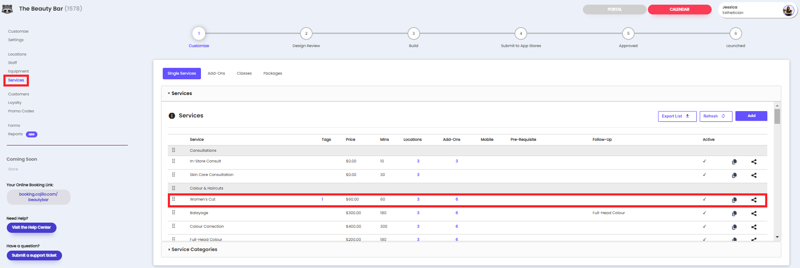
Task: Switch to the Single Services tab
Action: click(182, 73)
